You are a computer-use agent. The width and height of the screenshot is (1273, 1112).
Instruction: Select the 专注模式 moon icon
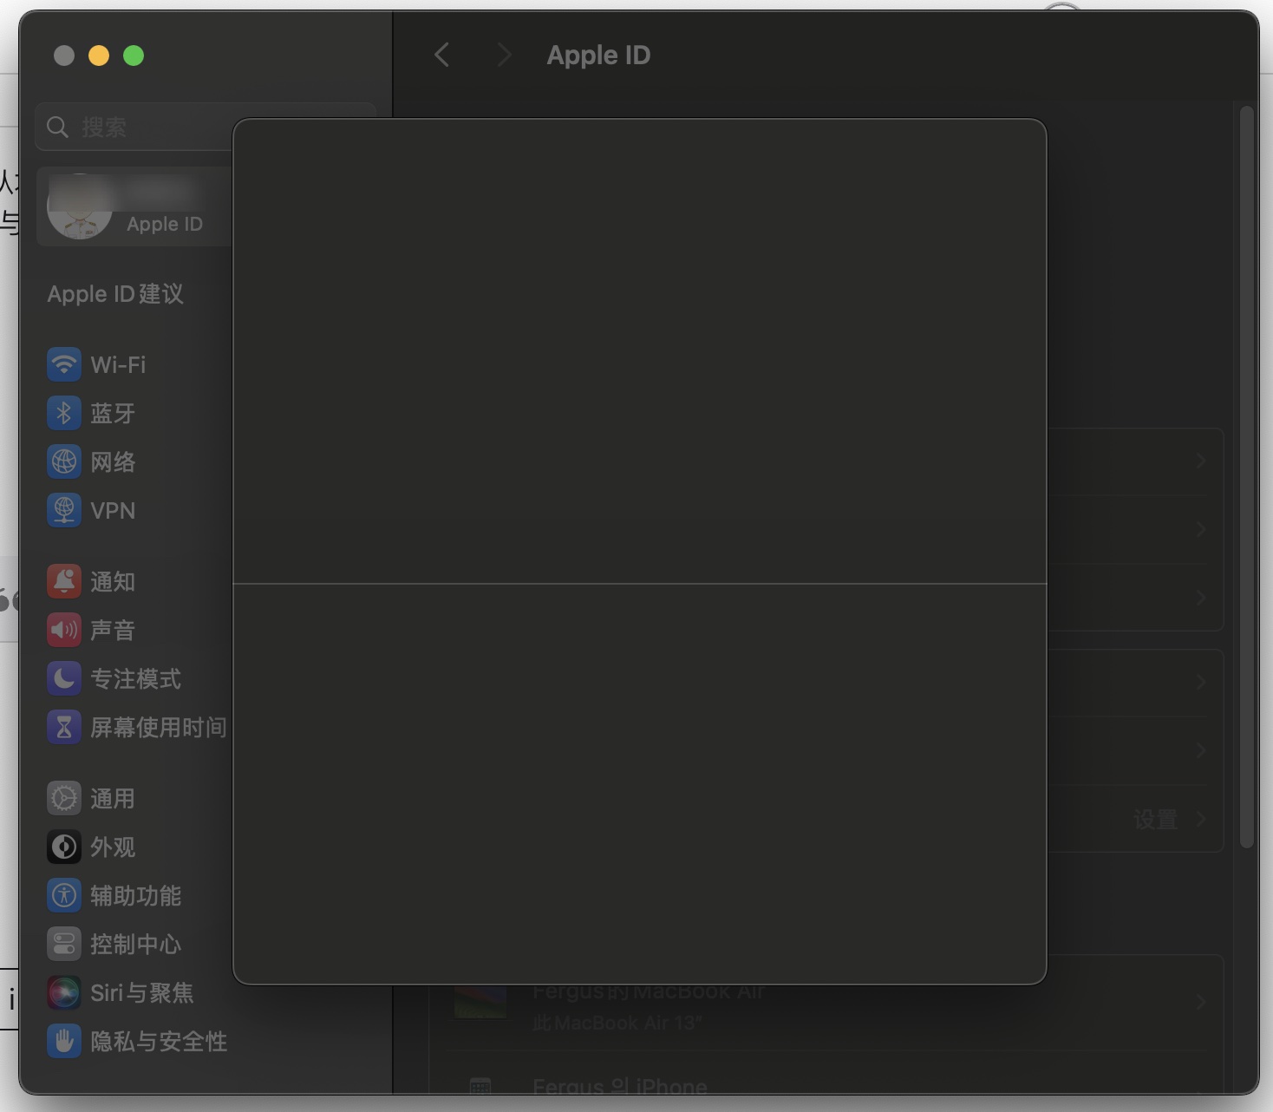(x=63, y=678)
